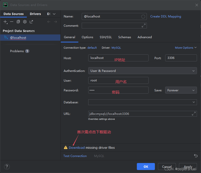Close the Data Sources and Drivers dialog
The width and height of the screenshot is (201, 173).
[x=197, y=5]
